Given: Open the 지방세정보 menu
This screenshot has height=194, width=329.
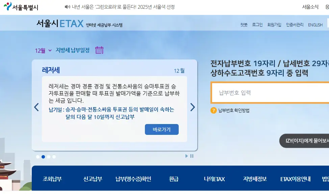Looking at the screenshot, I should [x=255, y=179].
